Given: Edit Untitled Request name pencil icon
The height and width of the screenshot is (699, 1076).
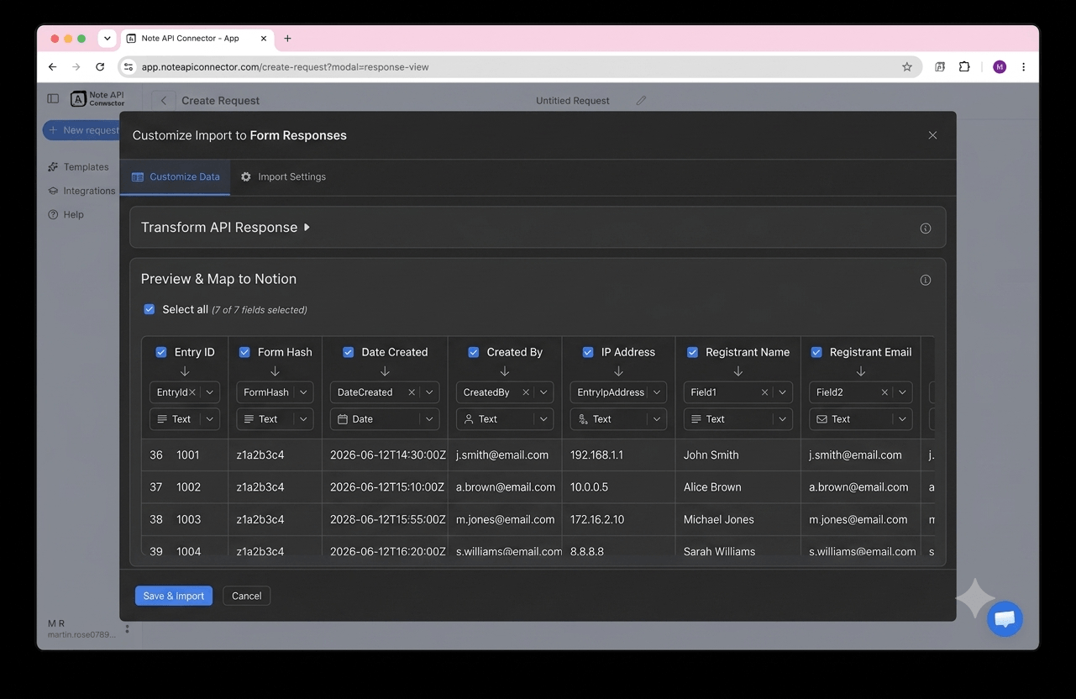Looking at the screenshot, I should (641, 100).
